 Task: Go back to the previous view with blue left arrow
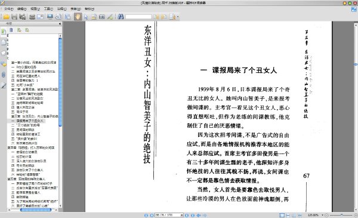click(x=199, y=215)
